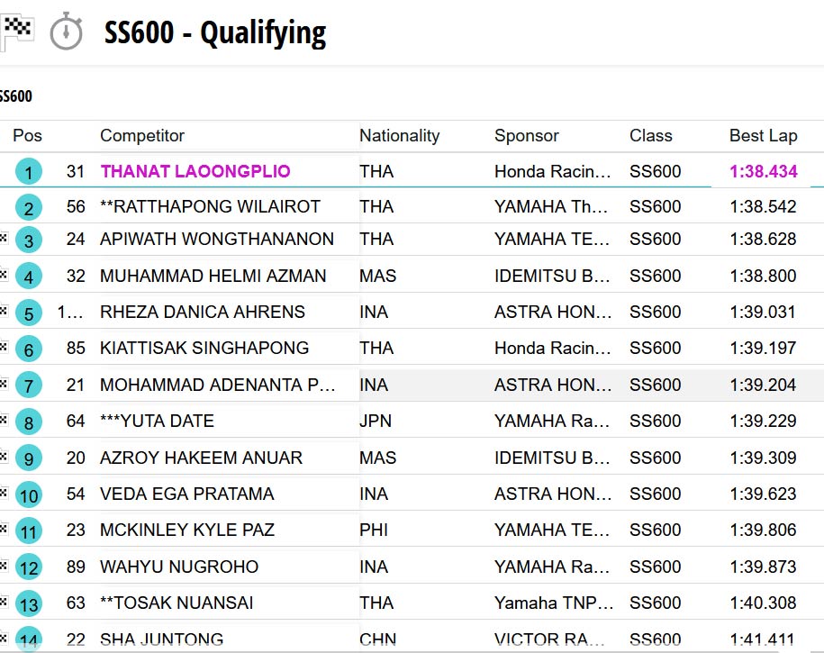Click position badge number 1
Image resolution: width=824 pixels, height=653 pixels.
pyautogui.click(x=29, y=172)
